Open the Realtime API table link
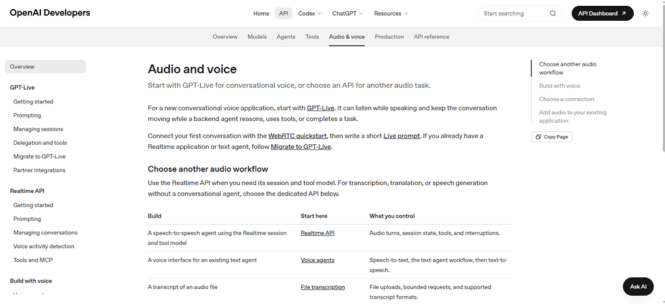This screenshot has width=665, height=304. (x=318, y=233)
